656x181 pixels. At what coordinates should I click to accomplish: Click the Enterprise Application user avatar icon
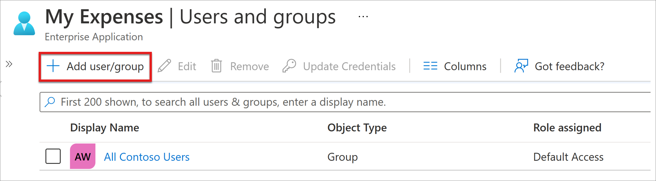pos(24,23)
